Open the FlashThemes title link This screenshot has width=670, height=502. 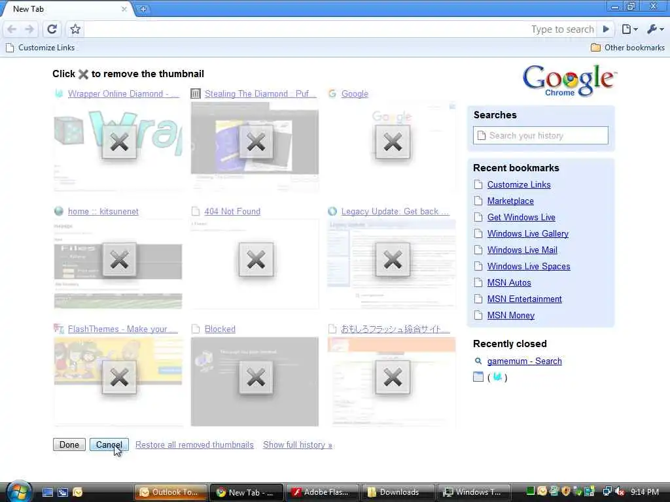pos(122,329)
